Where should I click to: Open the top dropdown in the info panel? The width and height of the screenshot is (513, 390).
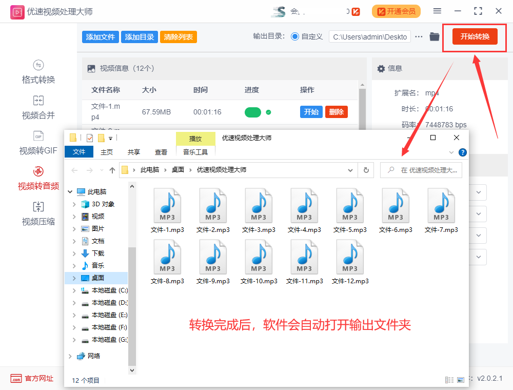(478, 192)
